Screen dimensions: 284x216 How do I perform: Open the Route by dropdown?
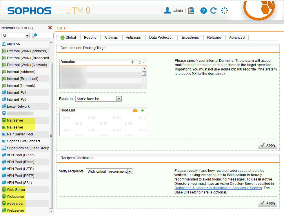[x=98, y=99]
